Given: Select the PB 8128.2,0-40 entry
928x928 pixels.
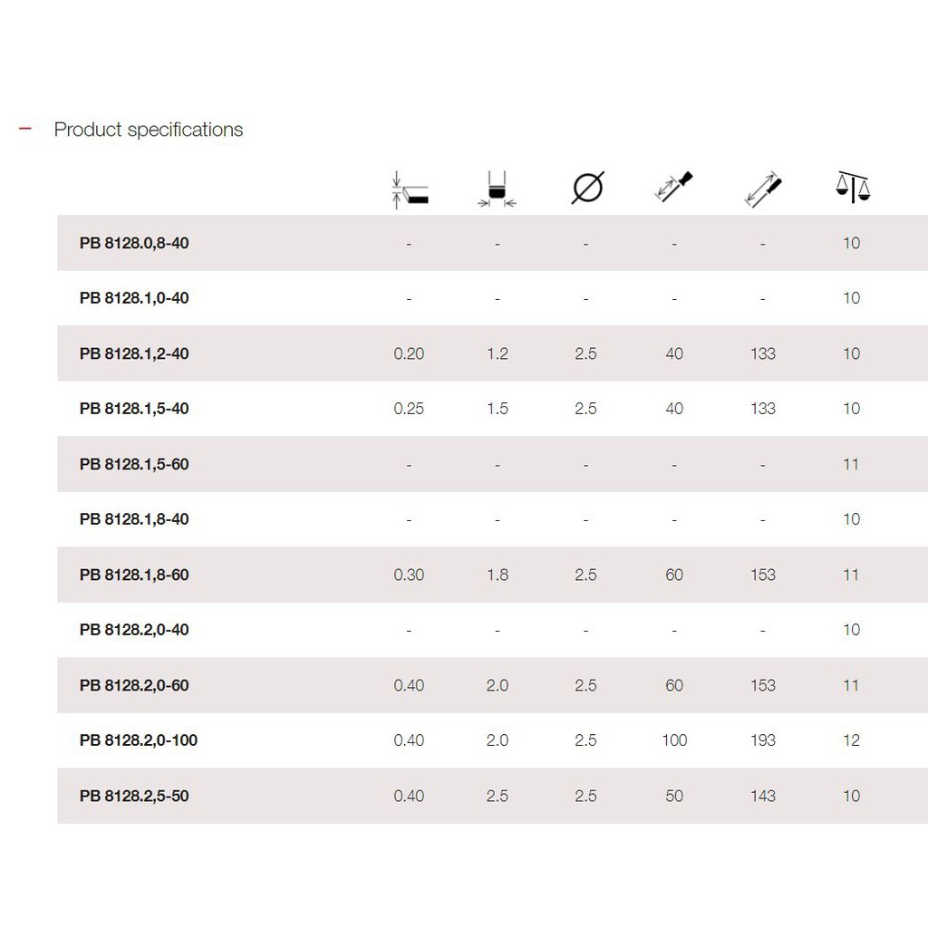Looking at the screenshot, I should click(x=134, y=630).
